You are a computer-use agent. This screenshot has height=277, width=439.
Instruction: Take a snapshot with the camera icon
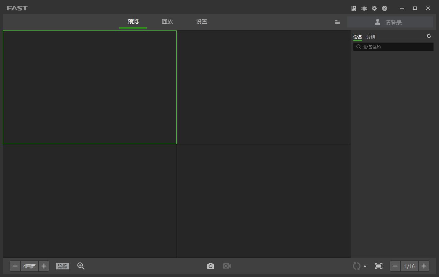211,266
